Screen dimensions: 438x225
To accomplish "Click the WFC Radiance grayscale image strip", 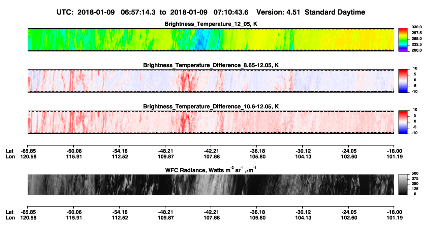I will (x=211, y=185).
